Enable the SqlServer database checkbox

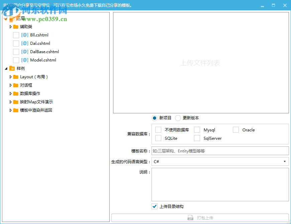197,138
